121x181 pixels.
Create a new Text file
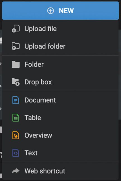(60, 153)
